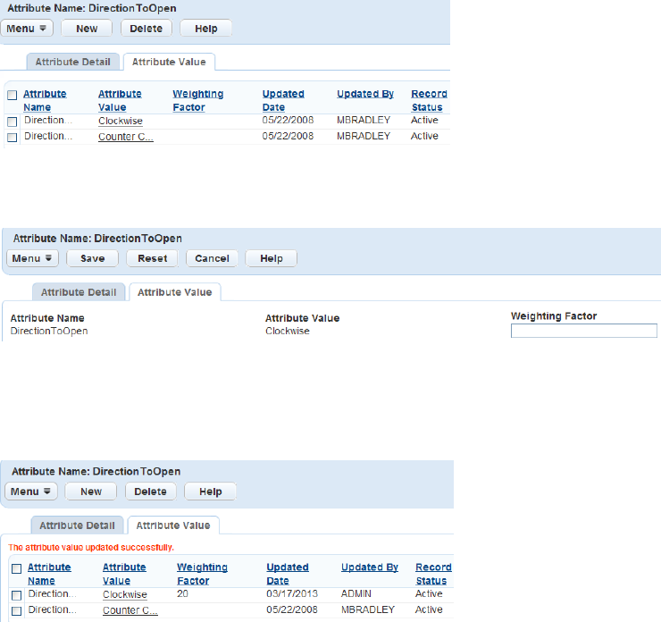The width and height of the screenshot is (661, 622).
Task: Select Attribute Value tab in bottom panel
Action: pyautogui.click(x=172, y=525)
